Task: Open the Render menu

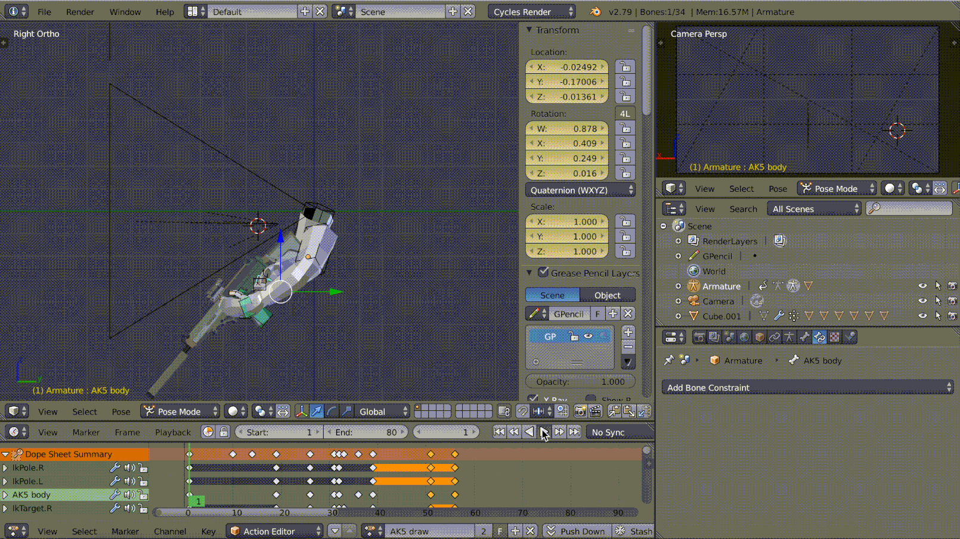Action: tap(80, 12)
